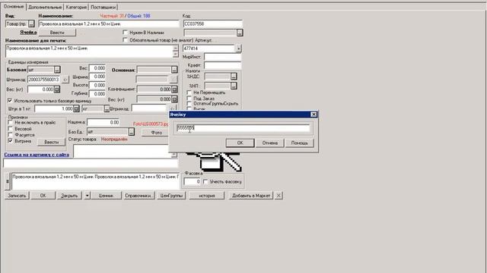This screenshot has width=487, height=273.
Task: Open calculator for Основная Вес (кг) field
Action: click(174, 99)
